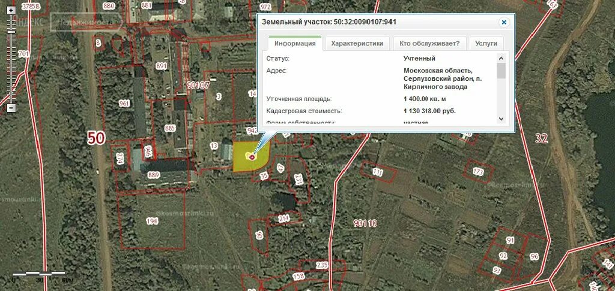The image size is (615, 291).
Task: Click the popup scrollbar down arrow
Action: (501, 119)
